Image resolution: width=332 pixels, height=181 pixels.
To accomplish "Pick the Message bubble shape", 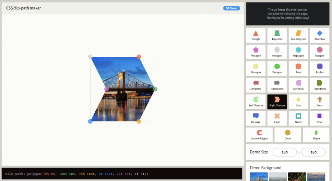I will (256, 118).
